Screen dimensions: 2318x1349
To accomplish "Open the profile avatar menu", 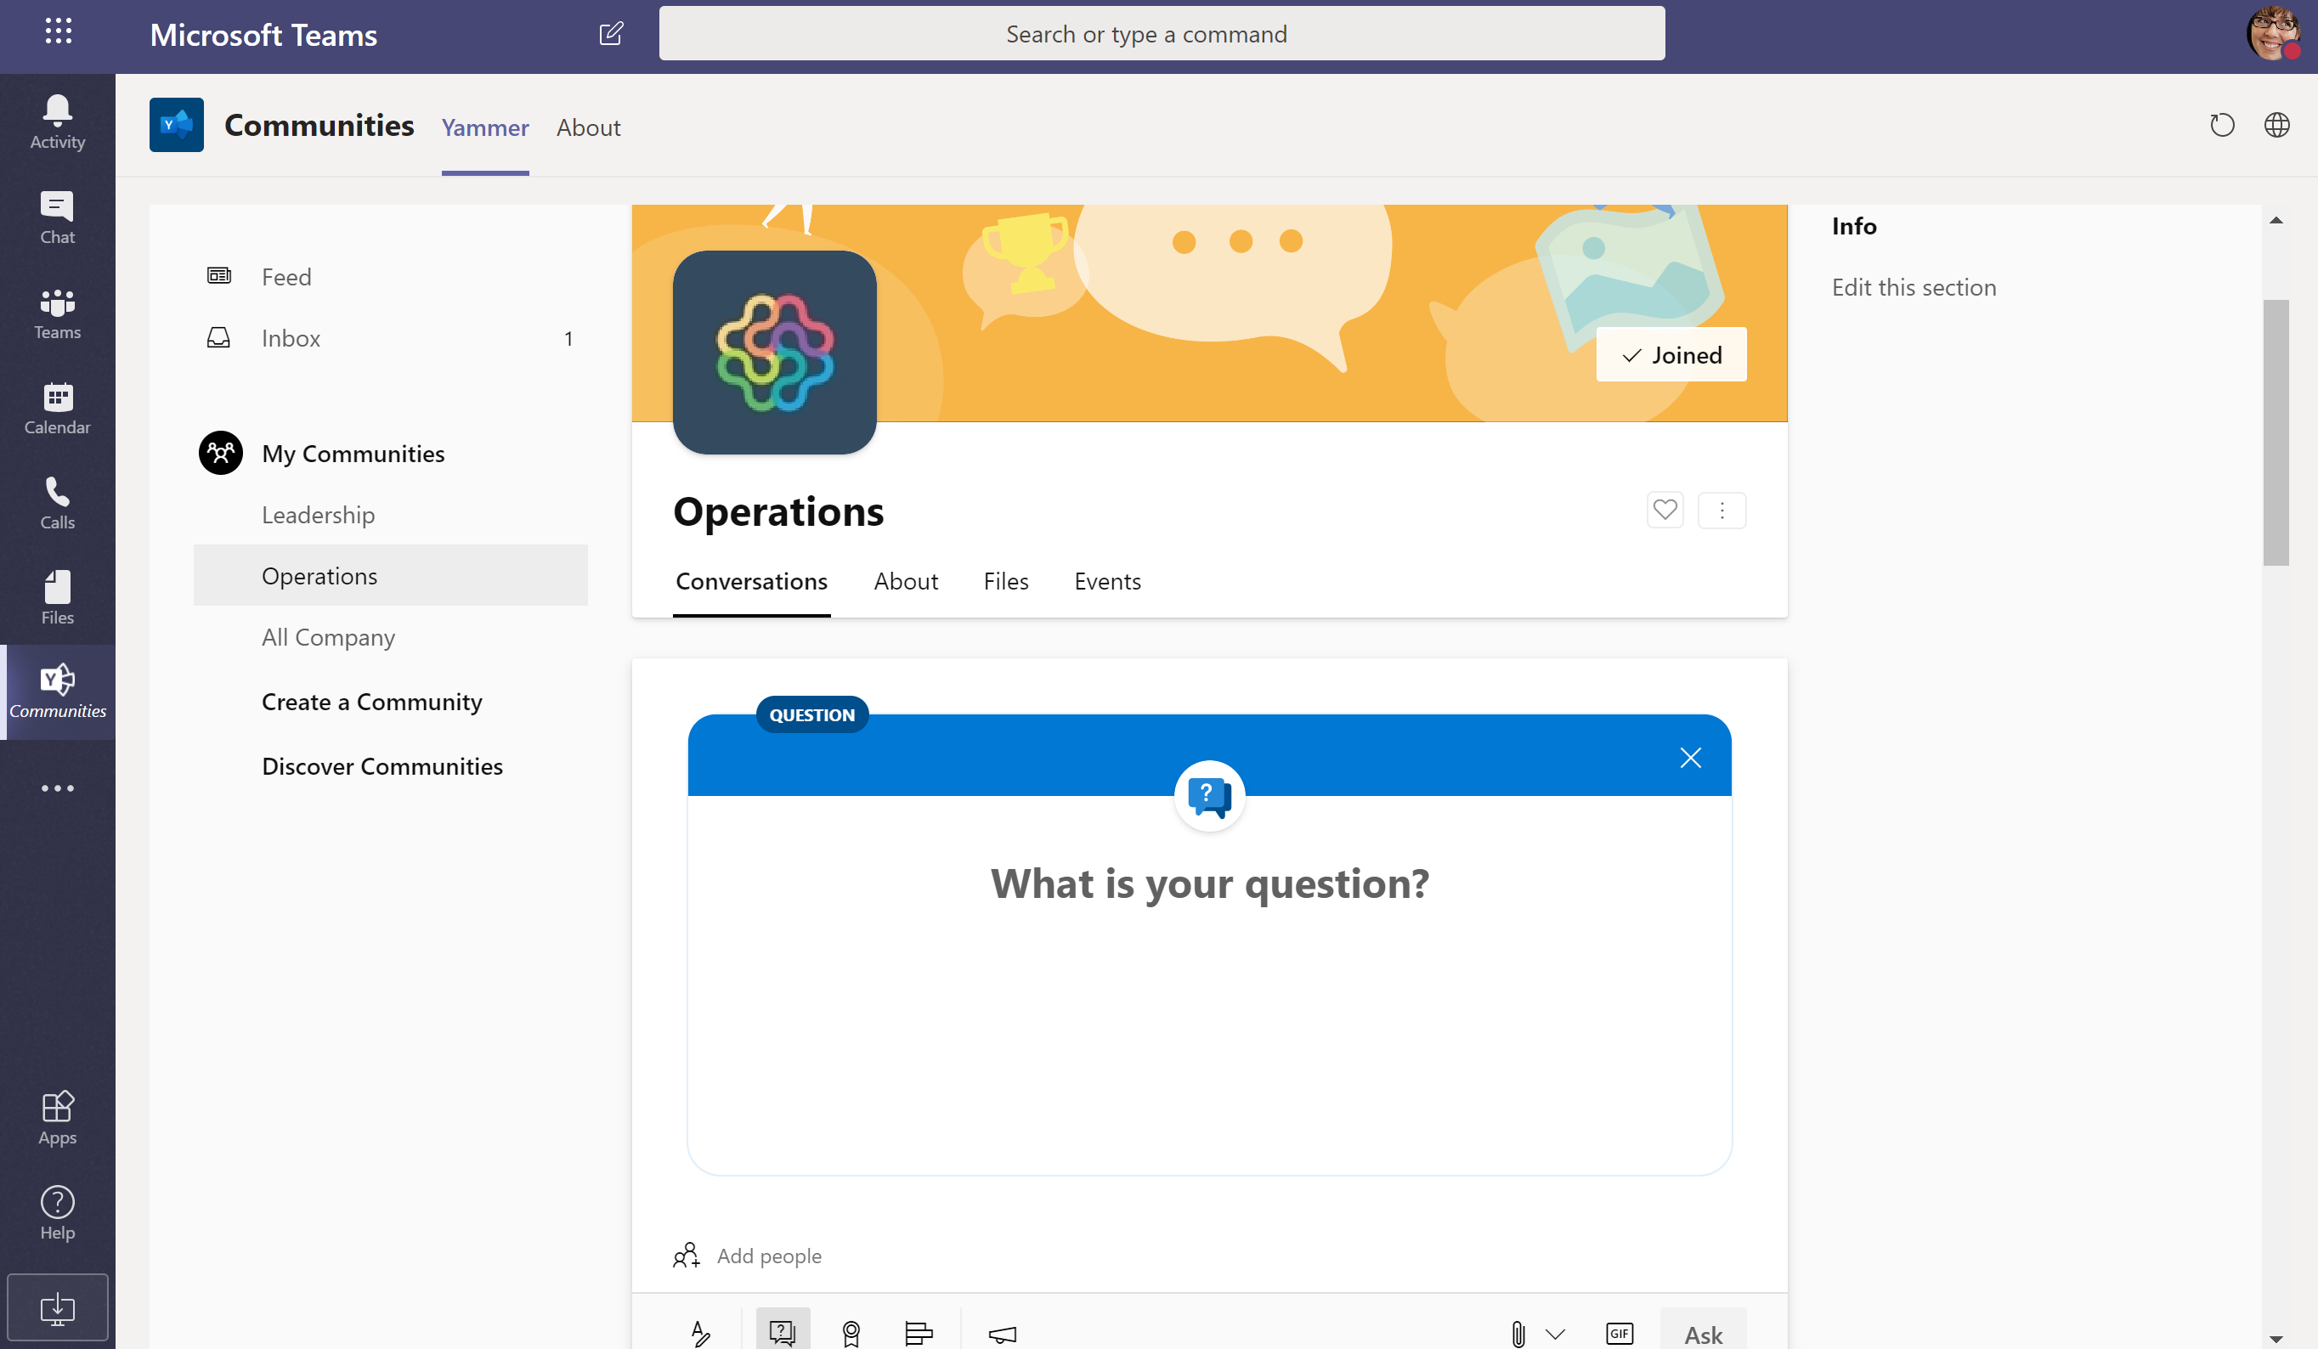I will tap(2272, 33).
